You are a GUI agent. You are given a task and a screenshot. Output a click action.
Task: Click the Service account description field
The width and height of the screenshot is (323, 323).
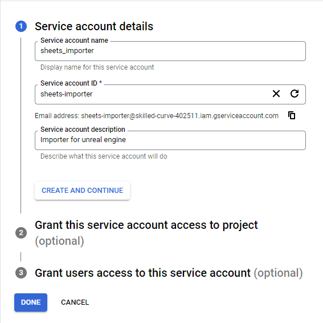click(x=170, y=140)
